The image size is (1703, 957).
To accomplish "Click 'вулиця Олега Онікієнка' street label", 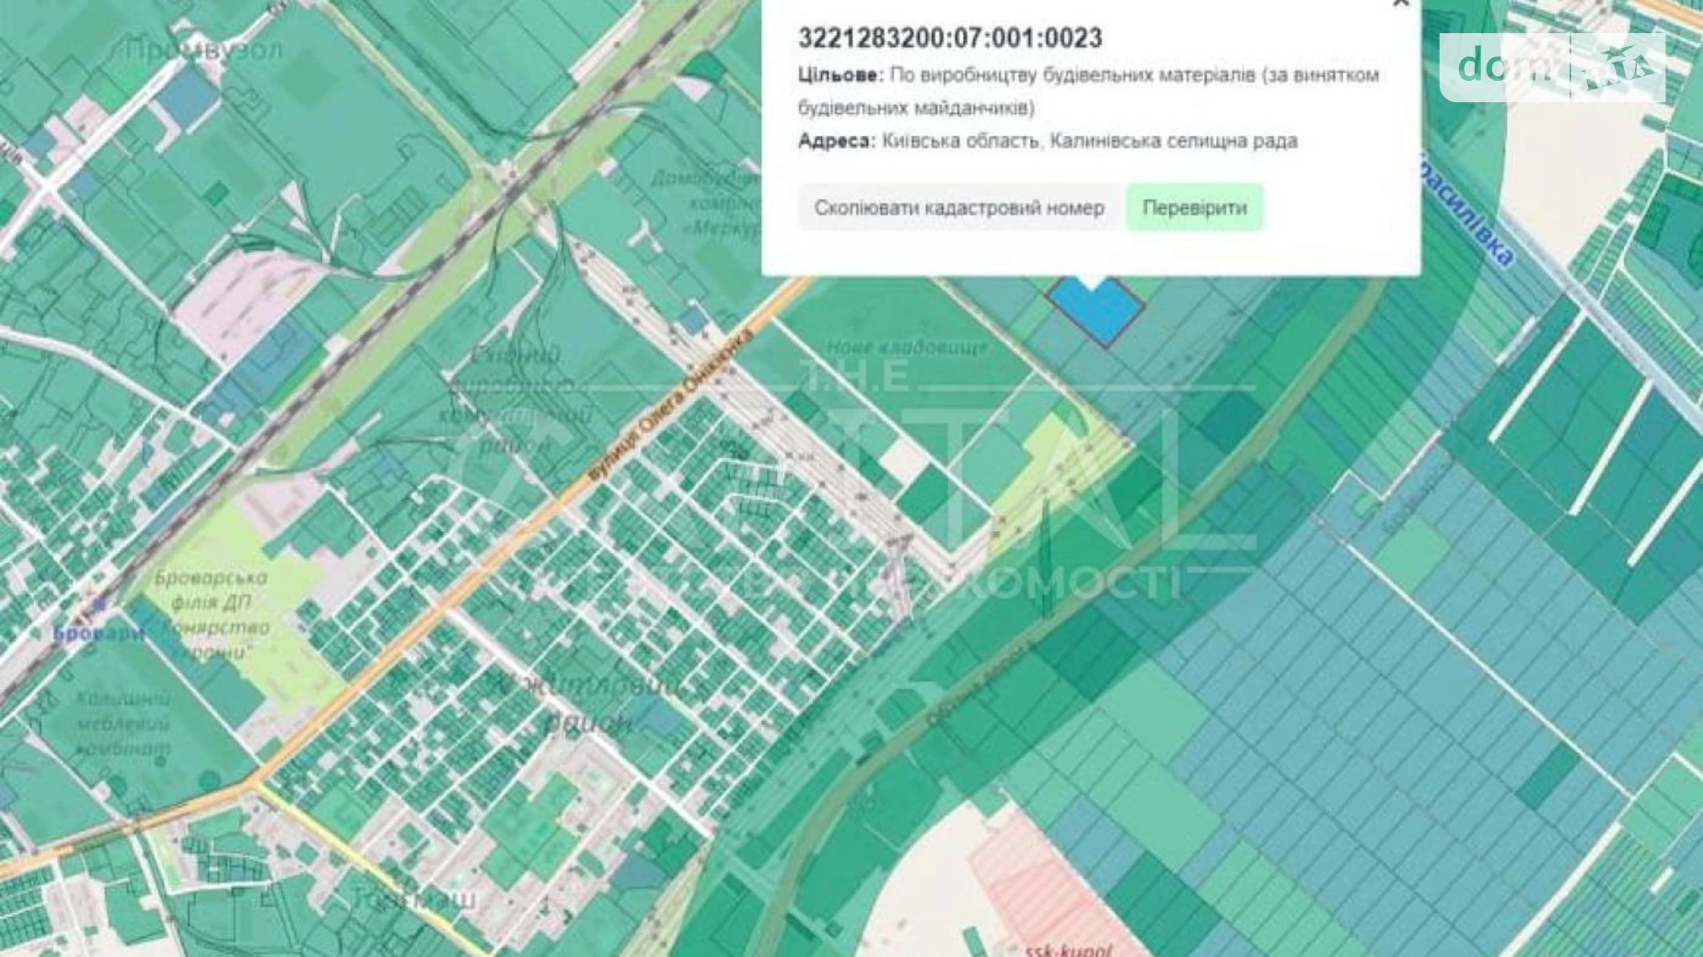I will (671, 405).
